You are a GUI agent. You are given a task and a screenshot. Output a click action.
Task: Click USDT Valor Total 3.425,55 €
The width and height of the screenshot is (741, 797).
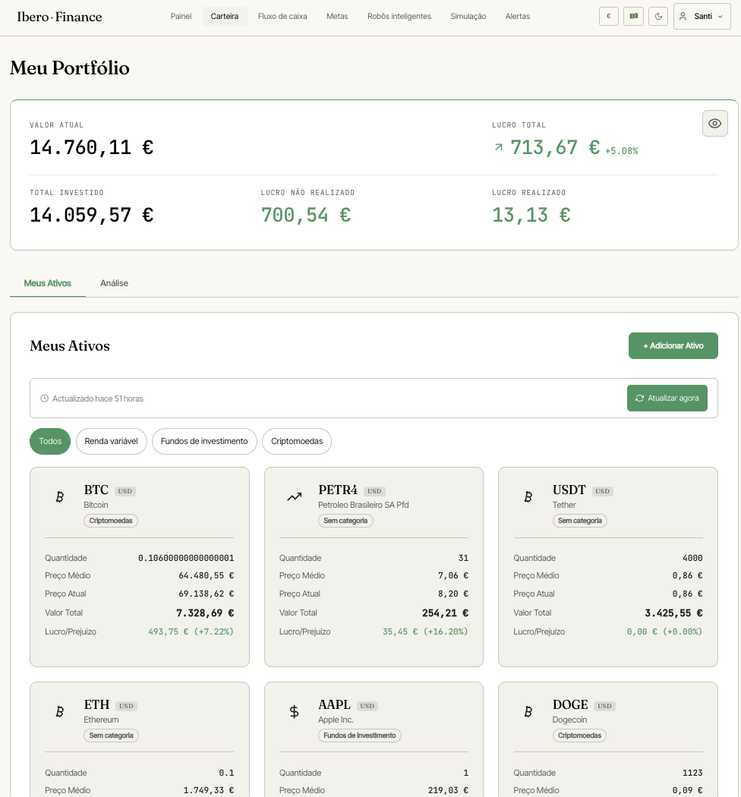pos(673,613)
